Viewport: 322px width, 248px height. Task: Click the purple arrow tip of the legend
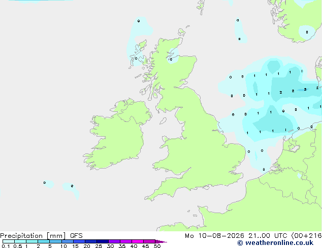161,241
